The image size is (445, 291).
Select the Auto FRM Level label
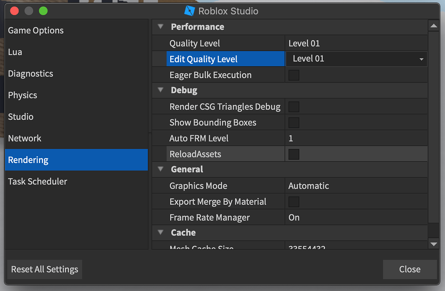(x=199, y=138)
